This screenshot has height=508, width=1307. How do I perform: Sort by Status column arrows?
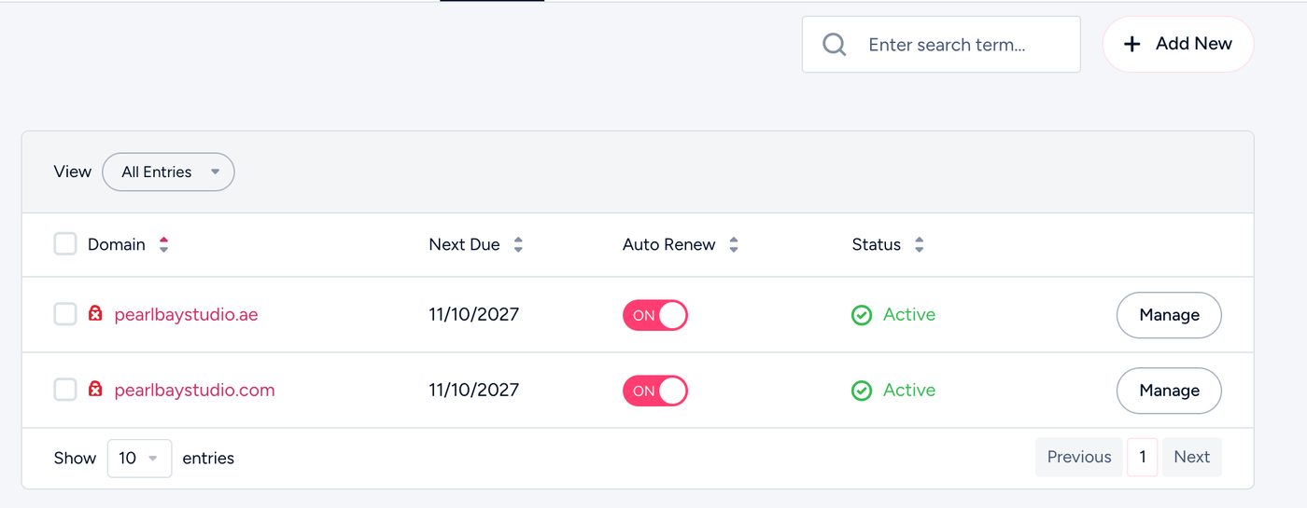[920, 245]
